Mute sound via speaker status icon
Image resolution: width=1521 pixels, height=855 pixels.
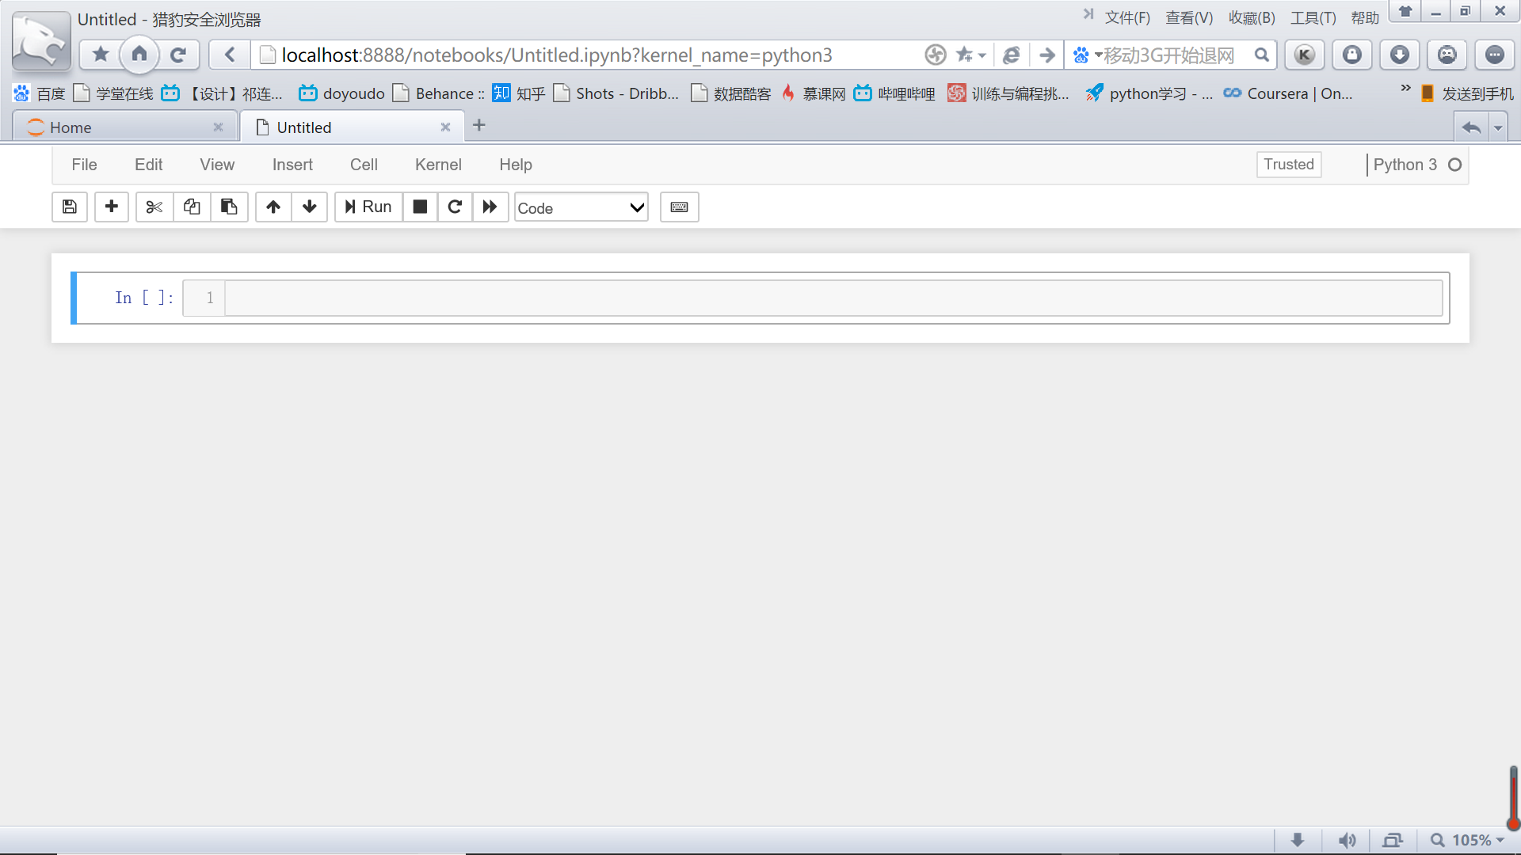pyautogui.click(x=1347, y=840)
